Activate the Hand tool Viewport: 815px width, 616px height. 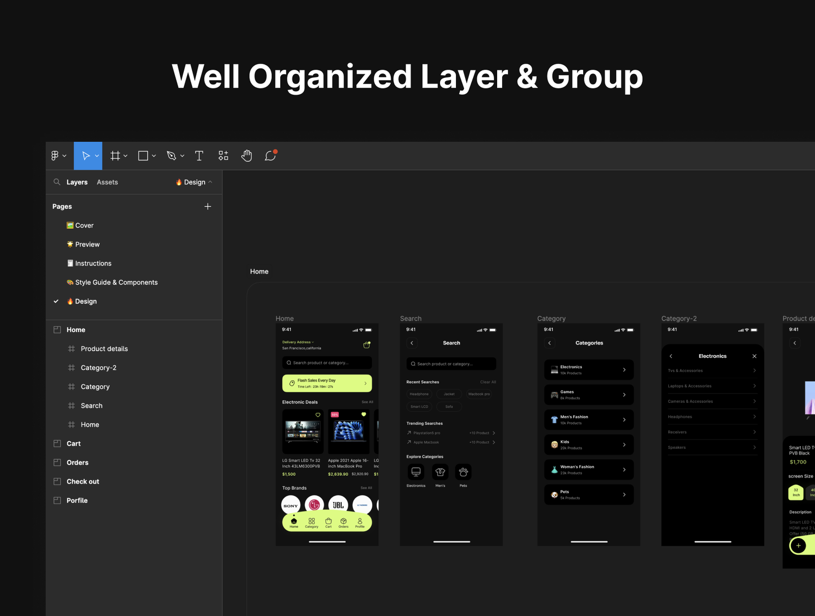tap(247, 156)
